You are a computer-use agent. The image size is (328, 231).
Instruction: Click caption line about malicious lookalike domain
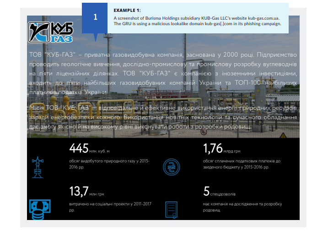(198, 24)
